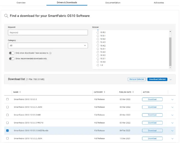Image resolution: width=180 pixels, height=143 pixels.
Task: Click the search magnifier icon beside the heading
Action: click(6, 16)
